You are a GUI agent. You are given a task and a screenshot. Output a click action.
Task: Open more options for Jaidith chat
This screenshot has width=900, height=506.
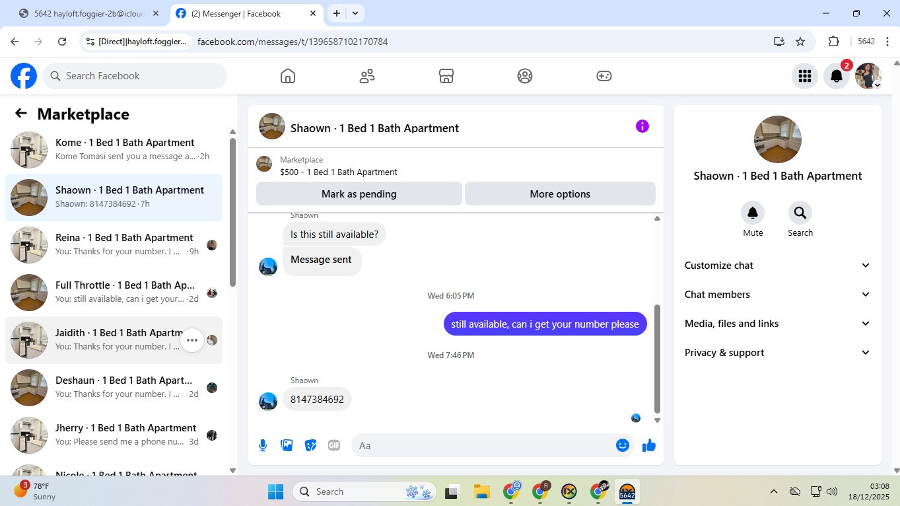click(x=192, y=340)
